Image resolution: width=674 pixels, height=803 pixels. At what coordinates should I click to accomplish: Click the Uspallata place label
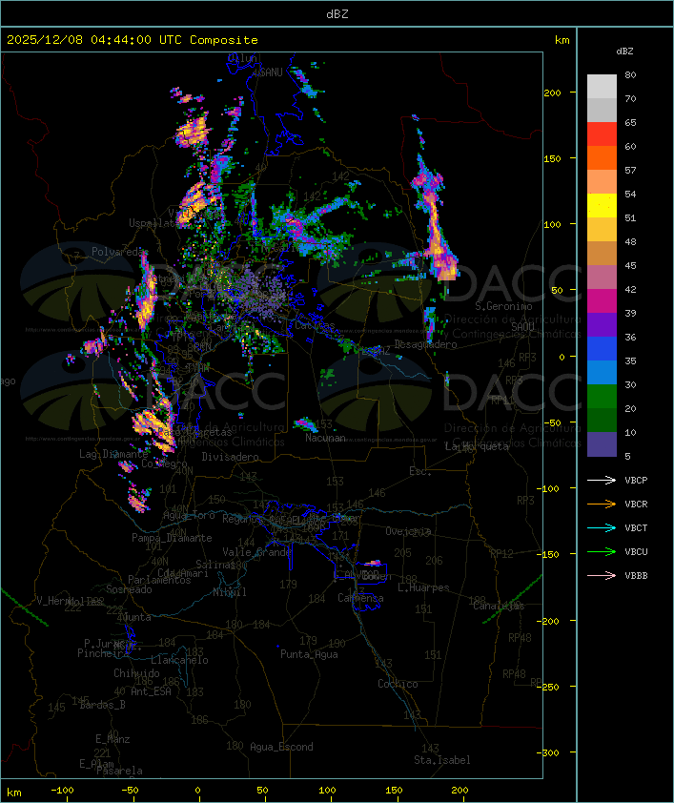coord(154,223)
